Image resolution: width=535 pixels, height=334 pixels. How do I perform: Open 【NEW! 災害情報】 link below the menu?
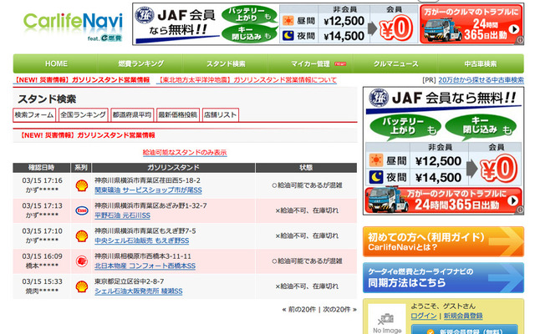tap(82, 80)
